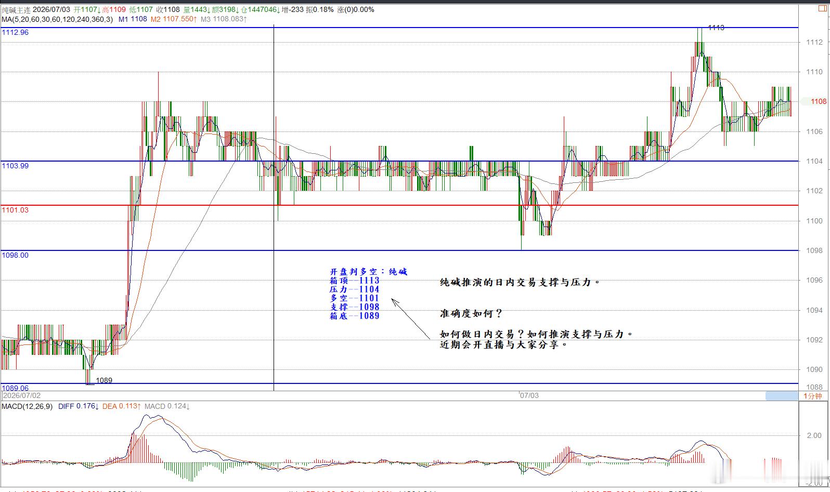The width and height of the screenshot is (830, 492).
Task: Select the 低1107 low price value
Action: pyautogui.click(x=141, y=9)
